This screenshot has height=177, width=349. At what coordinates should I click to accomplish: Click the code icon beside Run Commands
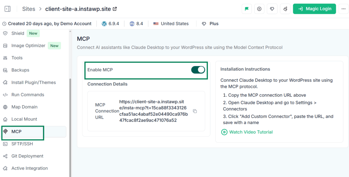click(5, 95)
